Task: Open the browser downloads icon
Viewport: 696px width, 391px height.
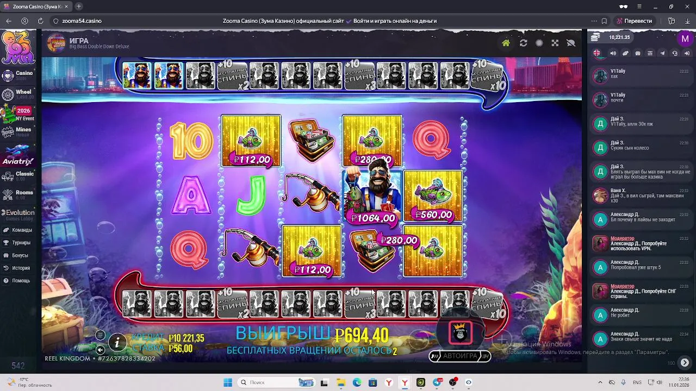Action: (x=688, y=21)
